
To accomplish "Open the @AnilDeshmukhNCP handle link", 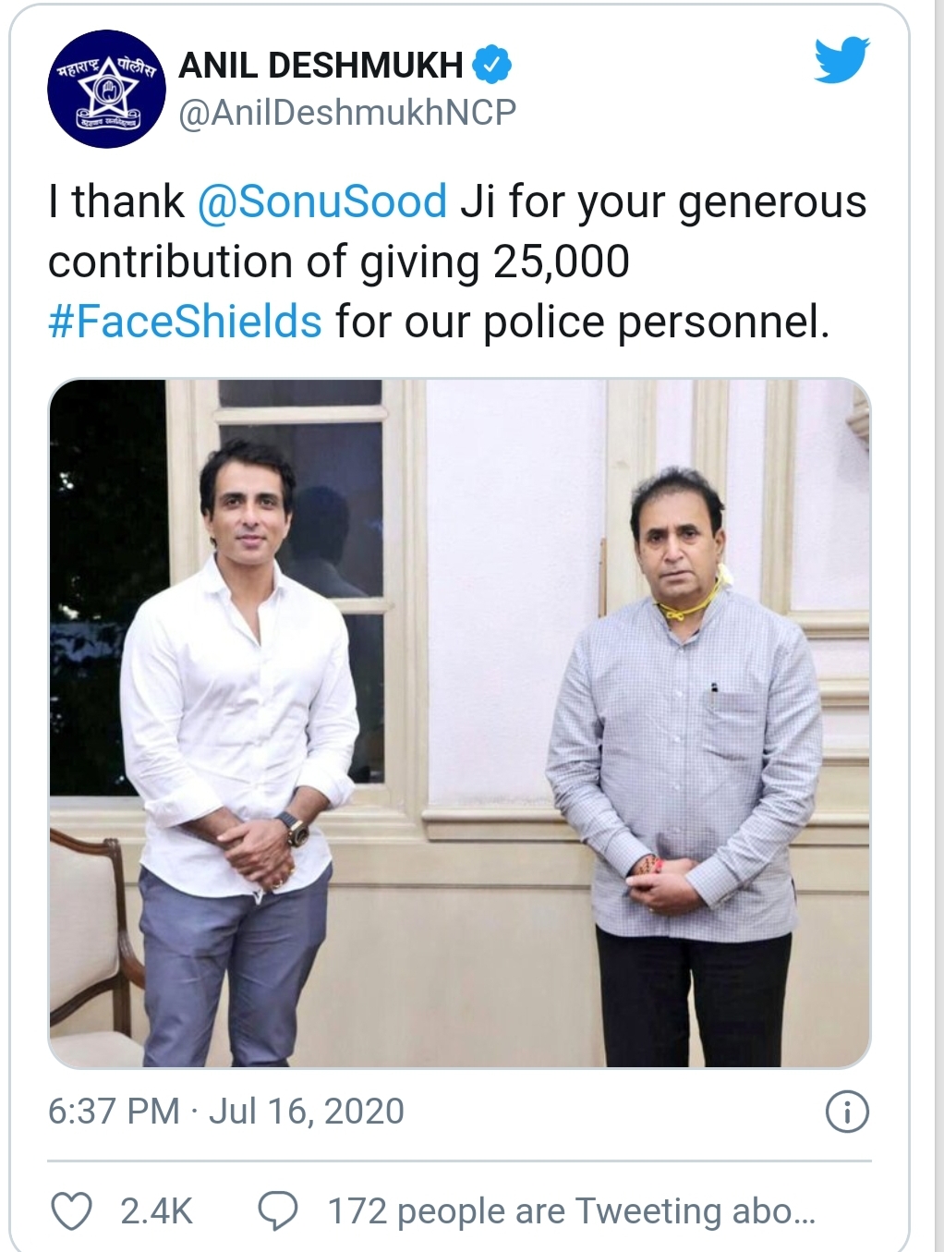I will coord(346,113).
